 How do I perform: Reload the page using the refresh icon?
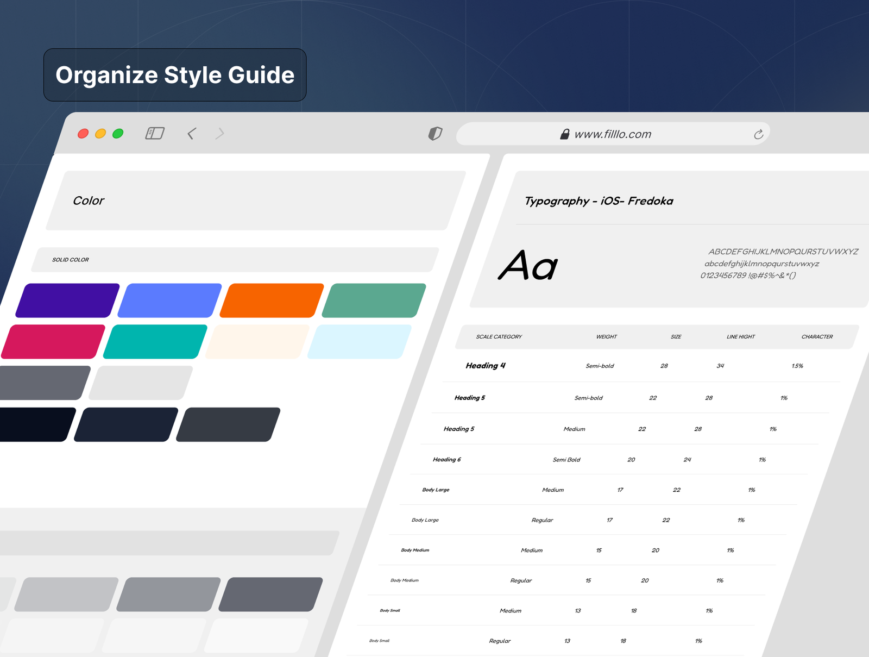click(758, 134)
